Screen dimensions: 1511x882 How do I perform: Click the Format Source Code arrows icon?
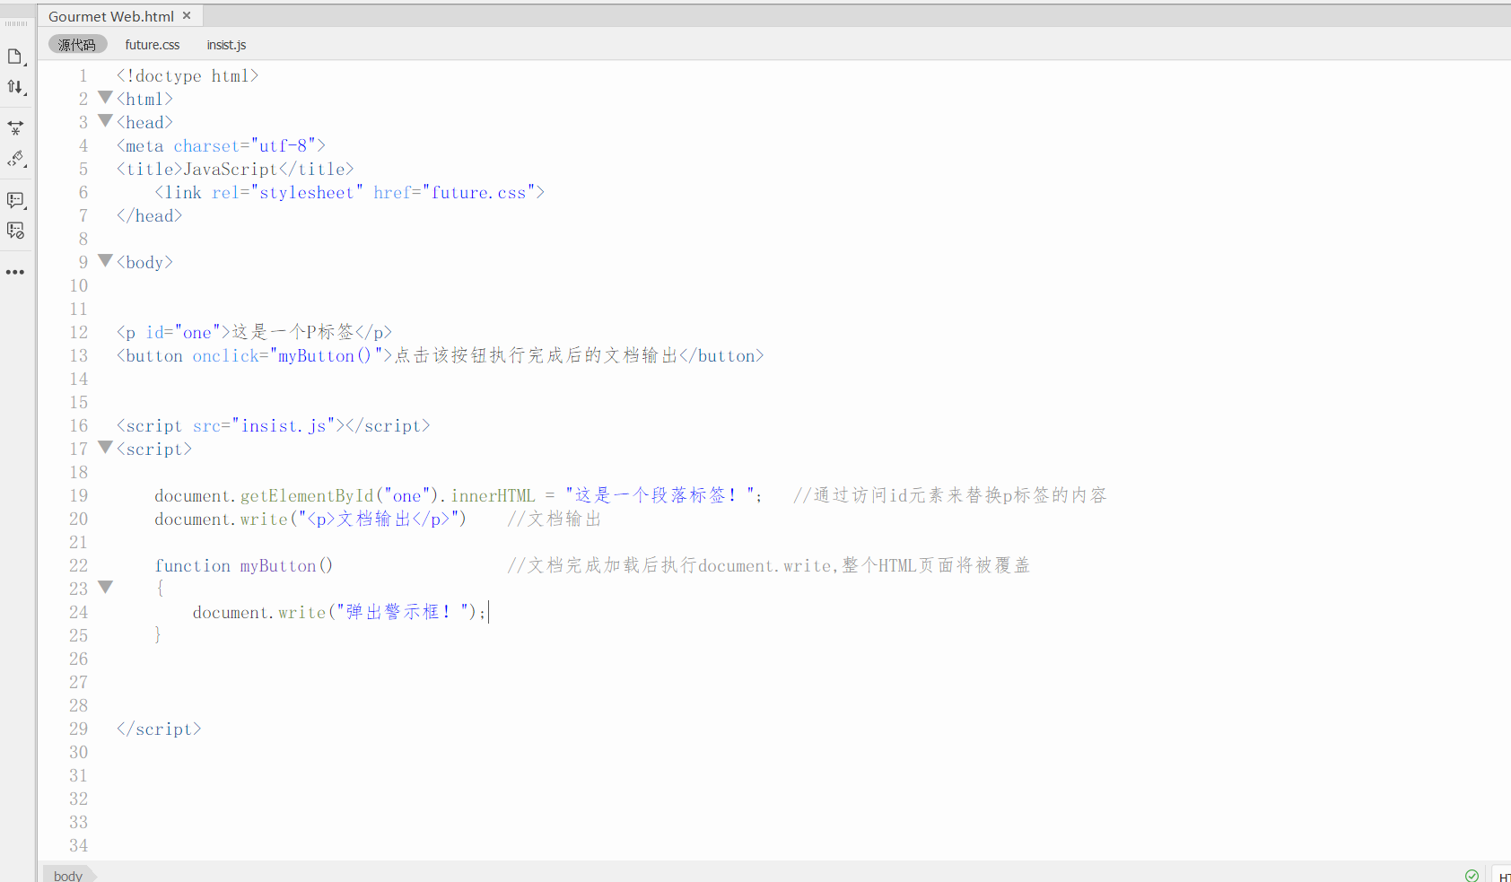(15, 87)
